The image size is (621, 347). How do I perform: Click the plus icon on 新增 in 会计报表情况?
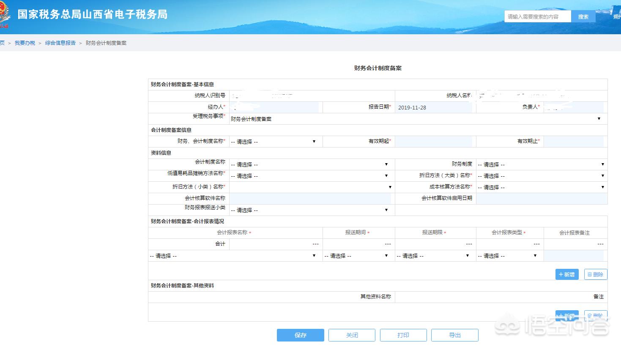pyautogui.click(x=562, y=274)
